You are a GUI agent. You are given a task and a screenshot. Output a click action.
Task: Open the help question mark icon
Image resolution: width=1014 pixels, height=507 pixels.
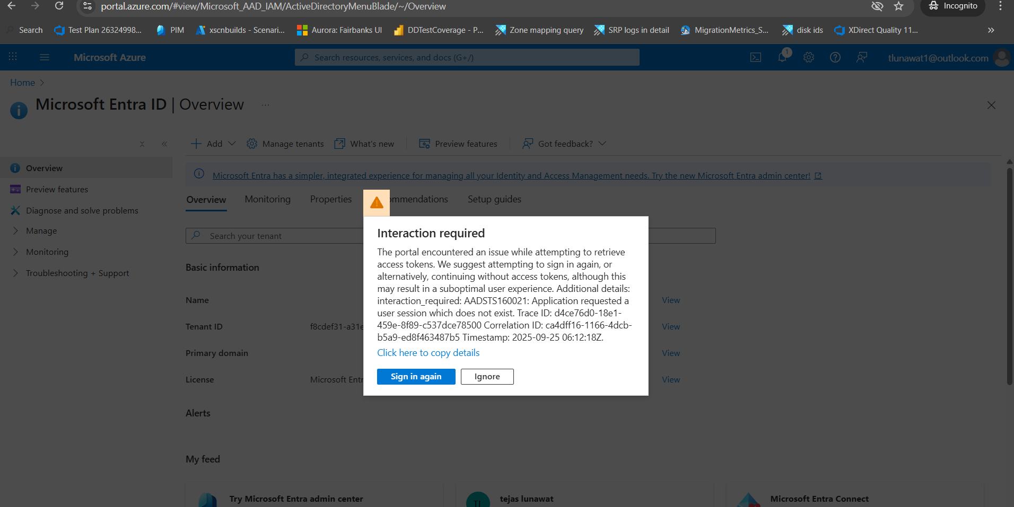(835, 57)
